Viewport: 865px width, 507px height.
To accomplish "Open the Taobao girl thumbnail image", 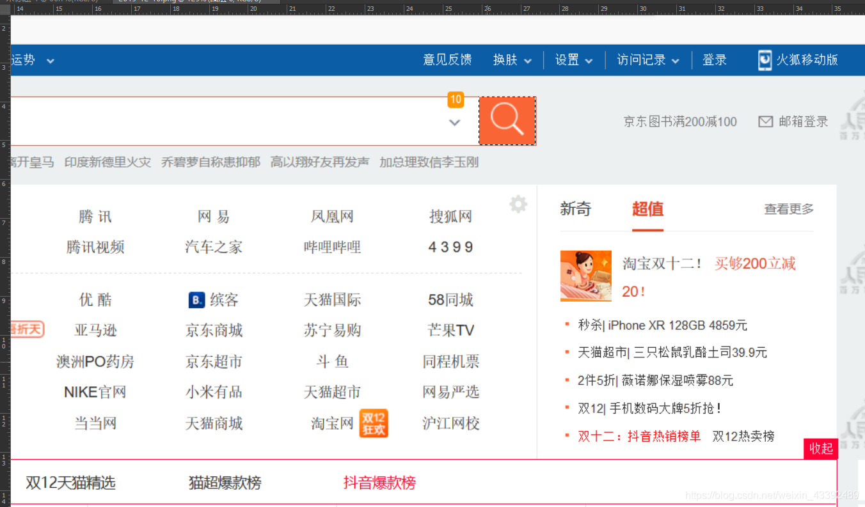I will tap(585, 276).
